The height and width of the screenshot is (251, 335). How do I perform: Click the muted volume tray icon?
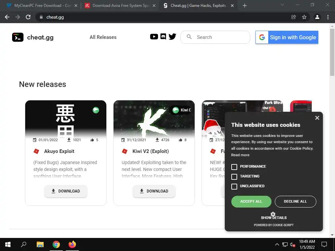click(292, 244)
